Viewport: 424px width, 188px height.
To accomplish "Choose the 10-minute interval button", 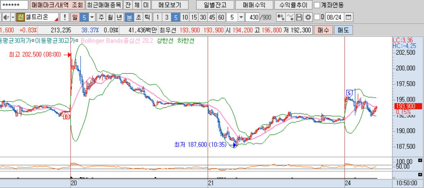I will pos(185,17).
